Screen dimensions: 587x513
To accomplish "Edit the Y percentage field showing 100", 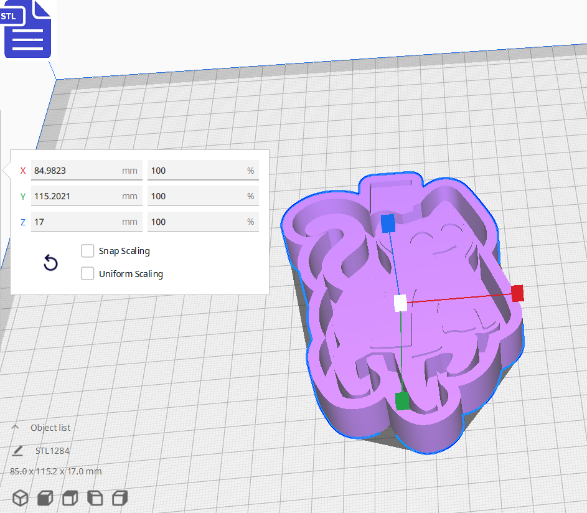I will tap(203, 196).
